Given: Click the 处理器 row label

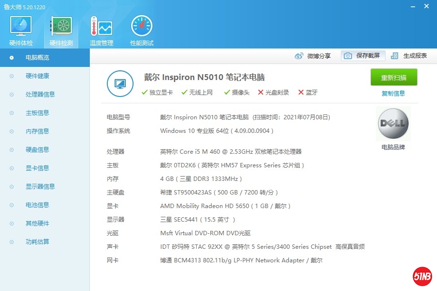Looking at the screenshot, I should pos(116,151).
